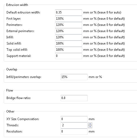Select the First layer width field
137x139 pixels.
click(69, 19)
